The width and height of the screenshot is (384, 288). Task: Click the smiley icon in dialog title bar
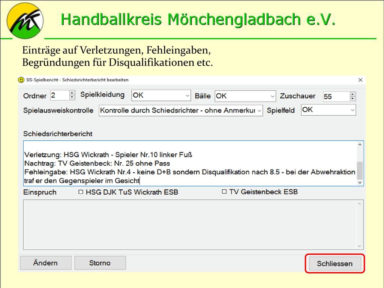[21, 80]
